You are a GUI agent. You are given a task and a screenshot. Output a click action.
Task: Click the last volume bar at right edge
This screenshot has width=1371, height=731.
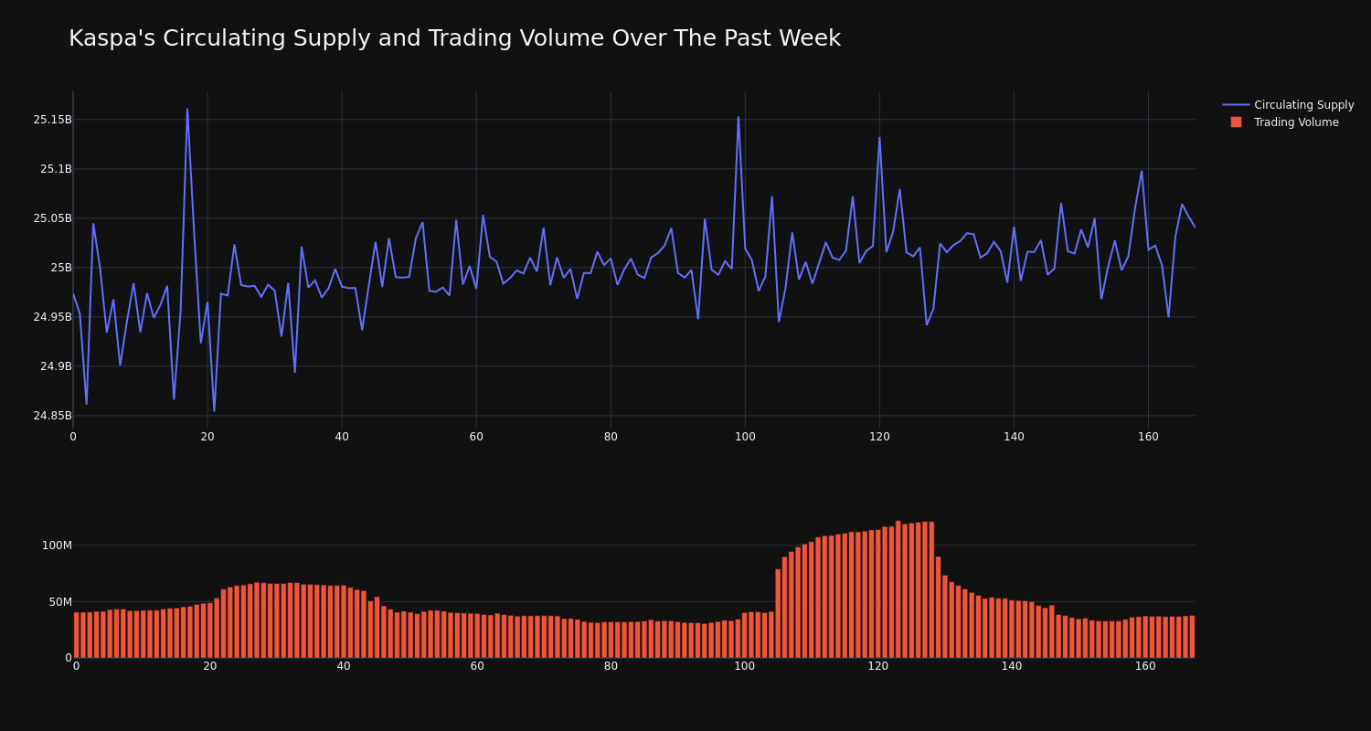click(1192, 637)
